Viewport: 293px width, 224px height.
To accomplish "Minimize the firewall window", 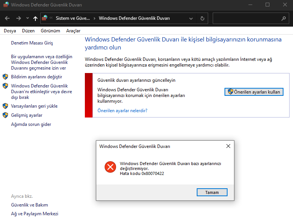I will coord(250,5).
